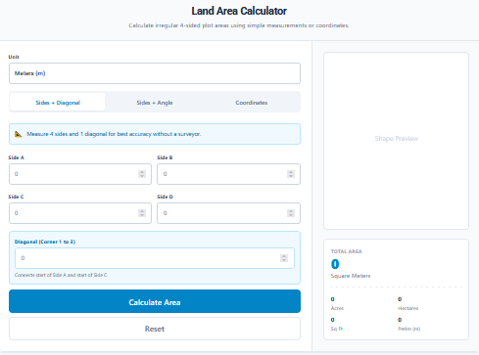
Task: Focus the Side D input field
Action: (x=228, y=213)
